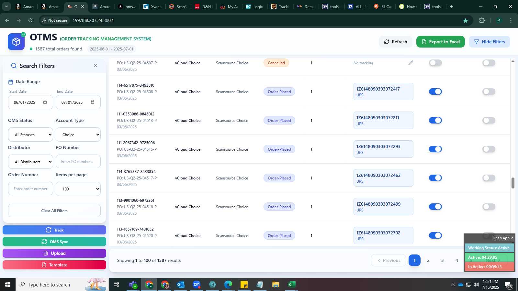Viewport: 518px width, 291px height.
Task: Go to results page 2
Action: pos(428,260)
